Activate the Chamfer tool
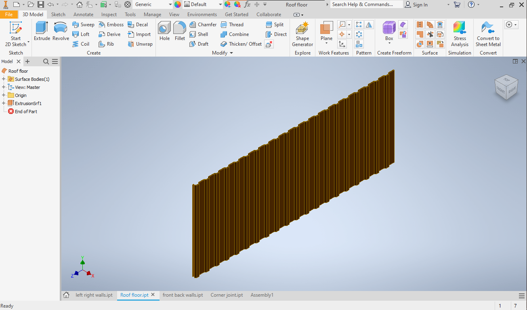This screenshot has width=527, height=310. coord(203,25)
